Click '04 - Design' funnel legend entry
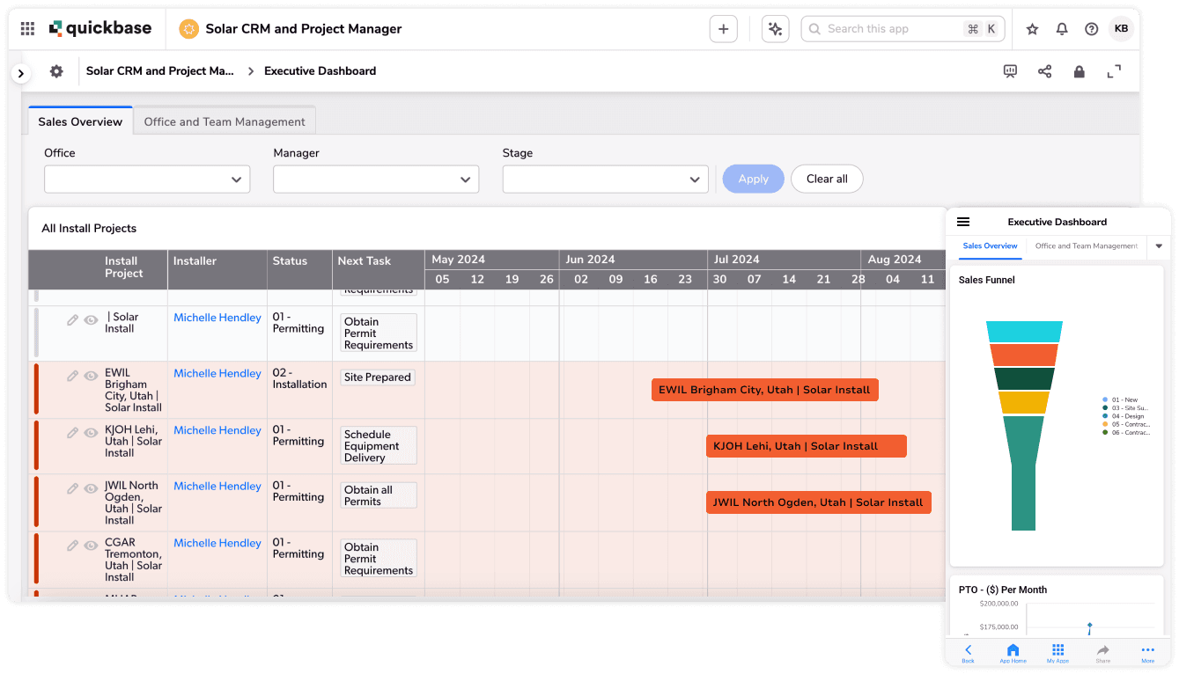 click(1124, 416)
